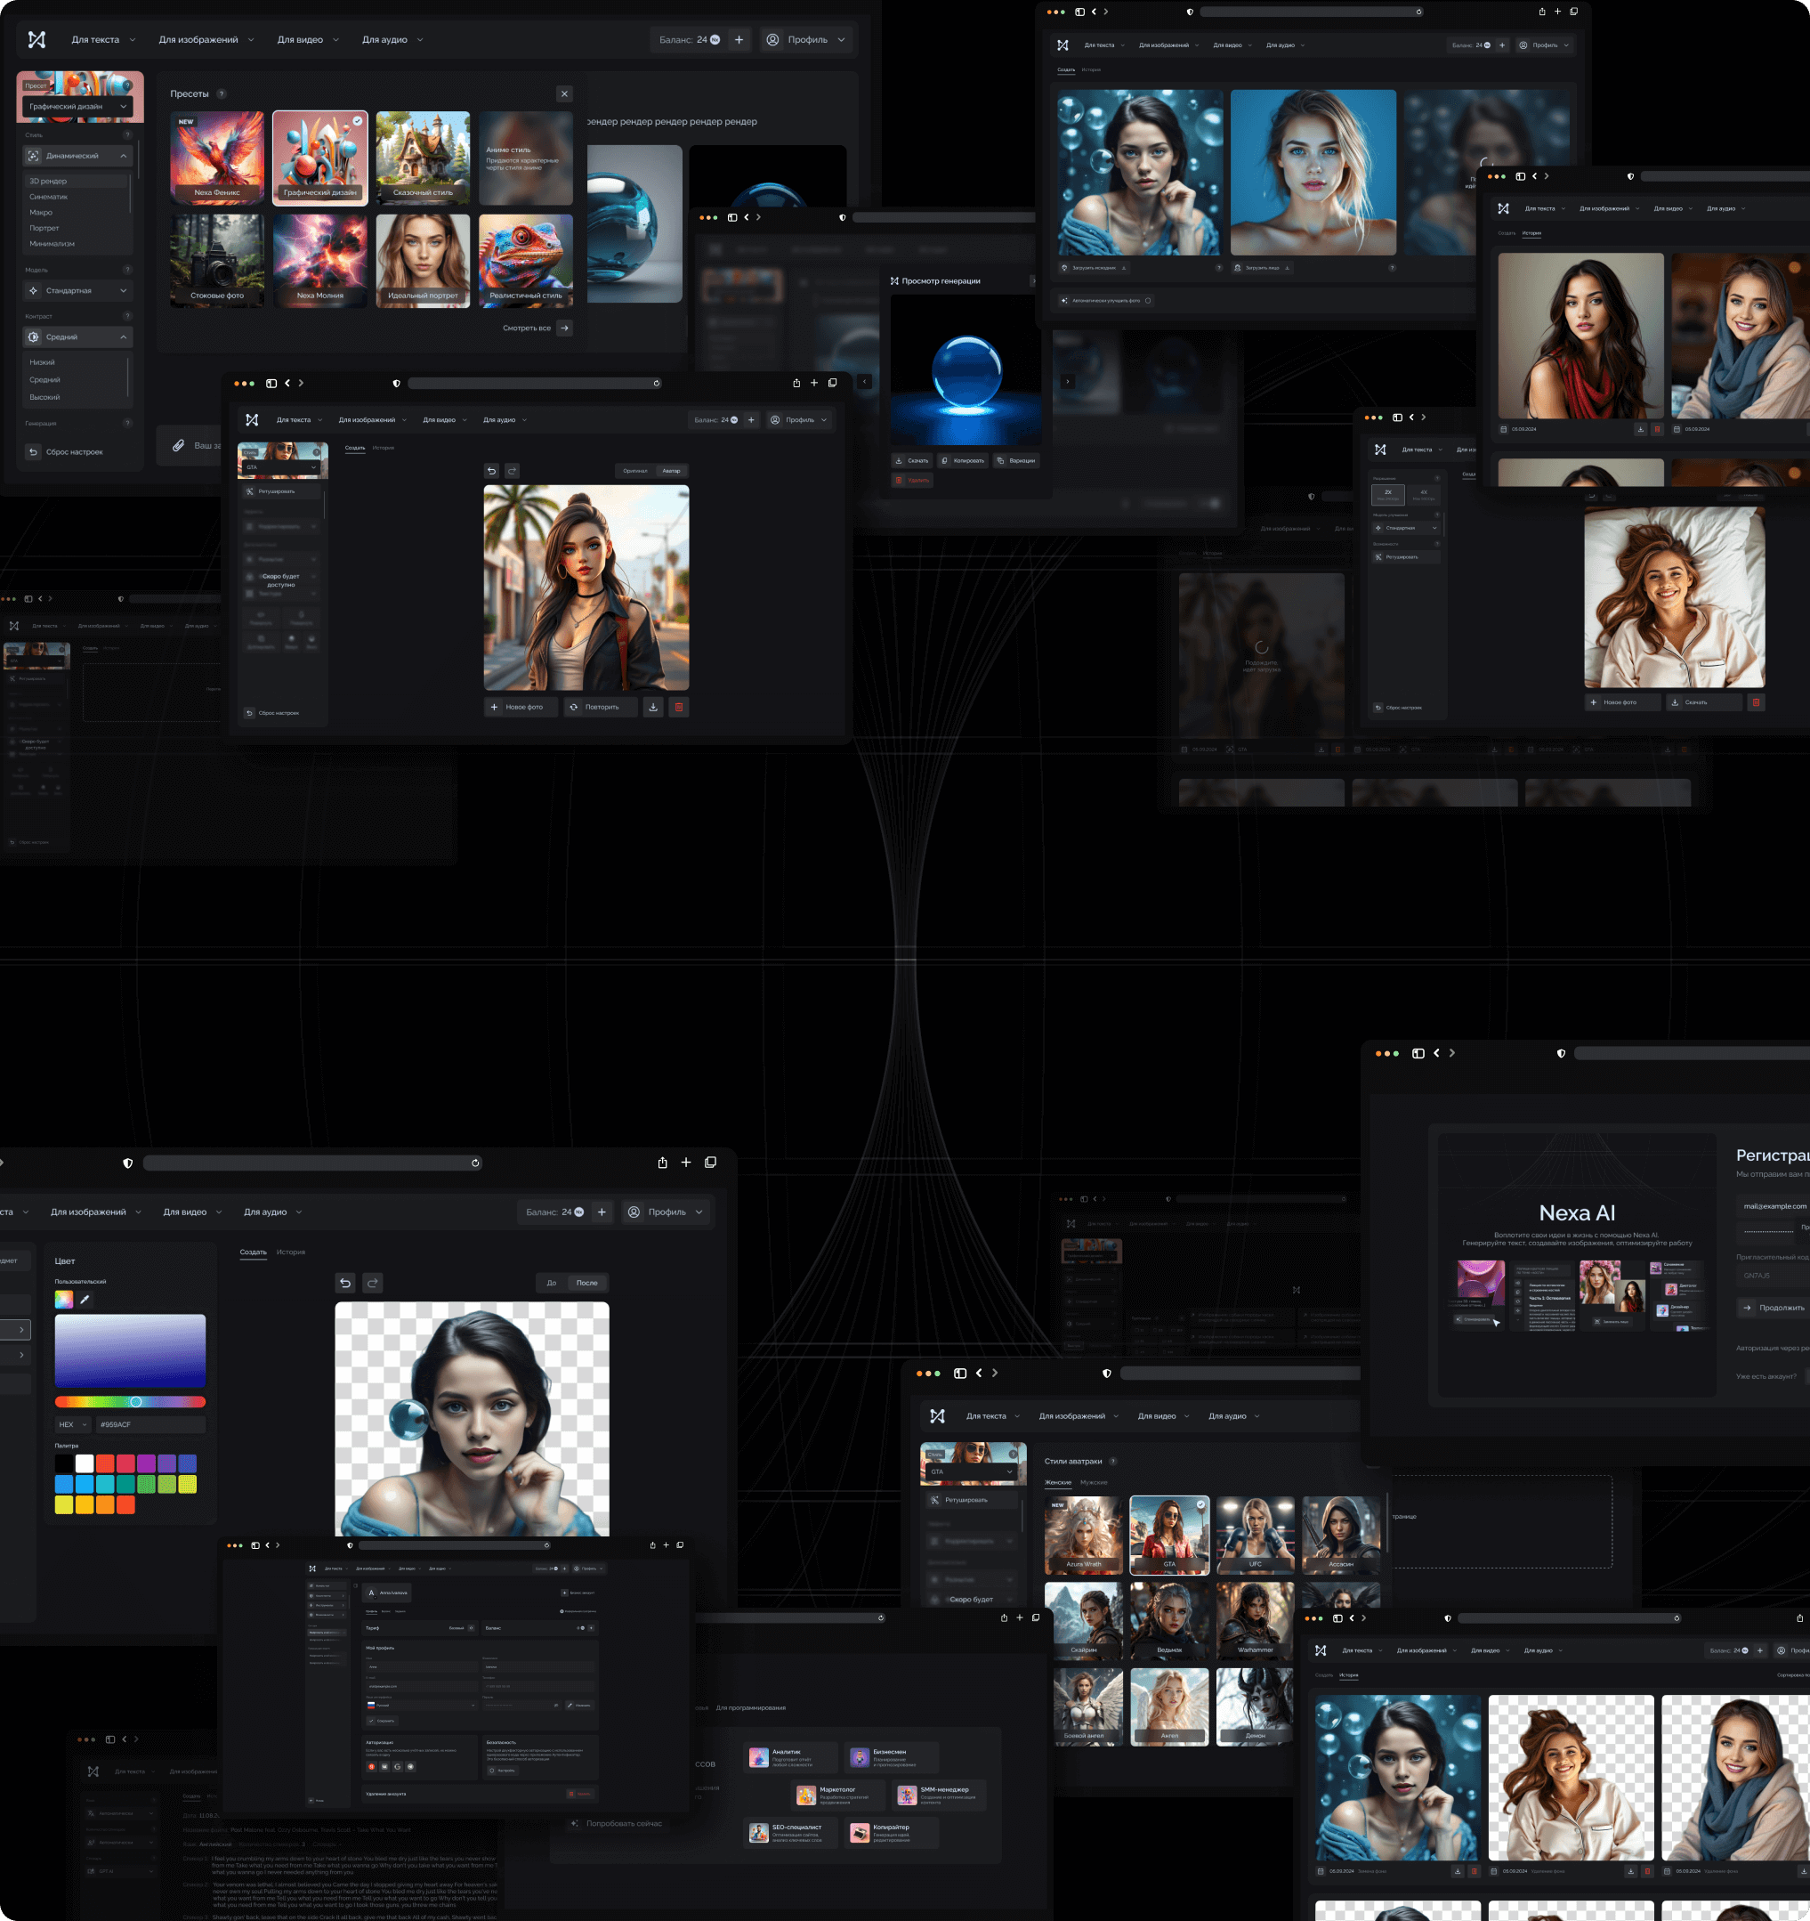Image resolution: width=1810 pixels, height=1921 pixels.
Task: Click the undo arrow above the GTA avatar image
Action: 491,471
